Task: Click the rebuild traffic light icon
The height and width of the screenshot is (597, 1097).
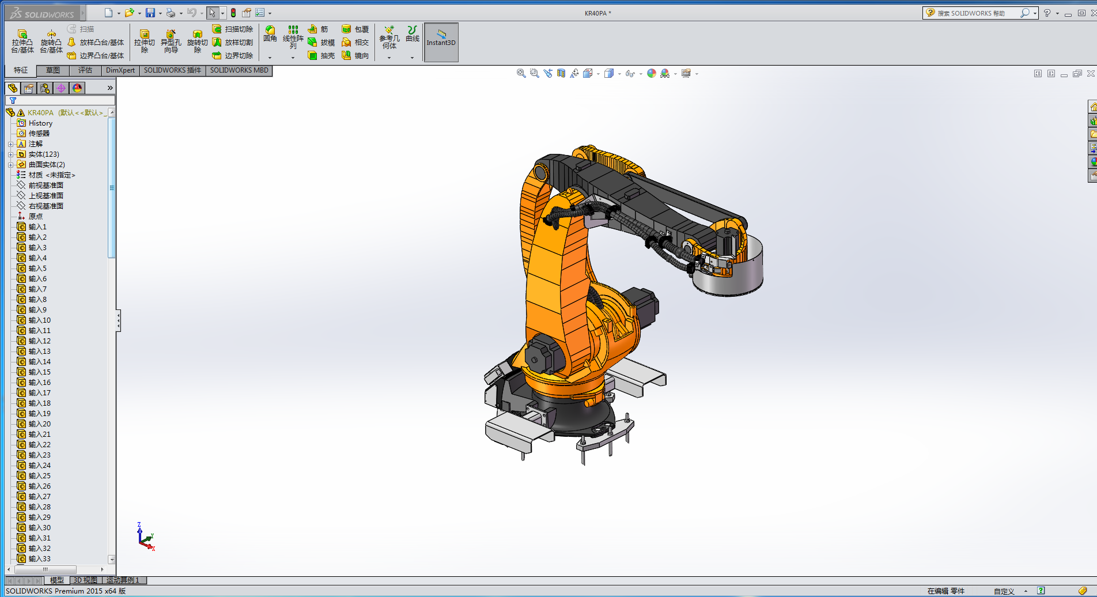Action: coord(233,13)
